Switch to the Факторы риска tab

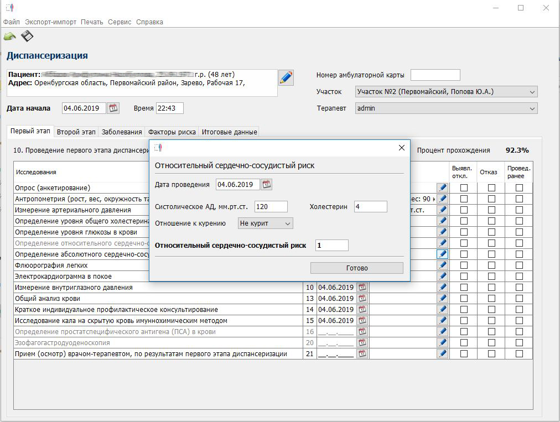tap(172, 132)
